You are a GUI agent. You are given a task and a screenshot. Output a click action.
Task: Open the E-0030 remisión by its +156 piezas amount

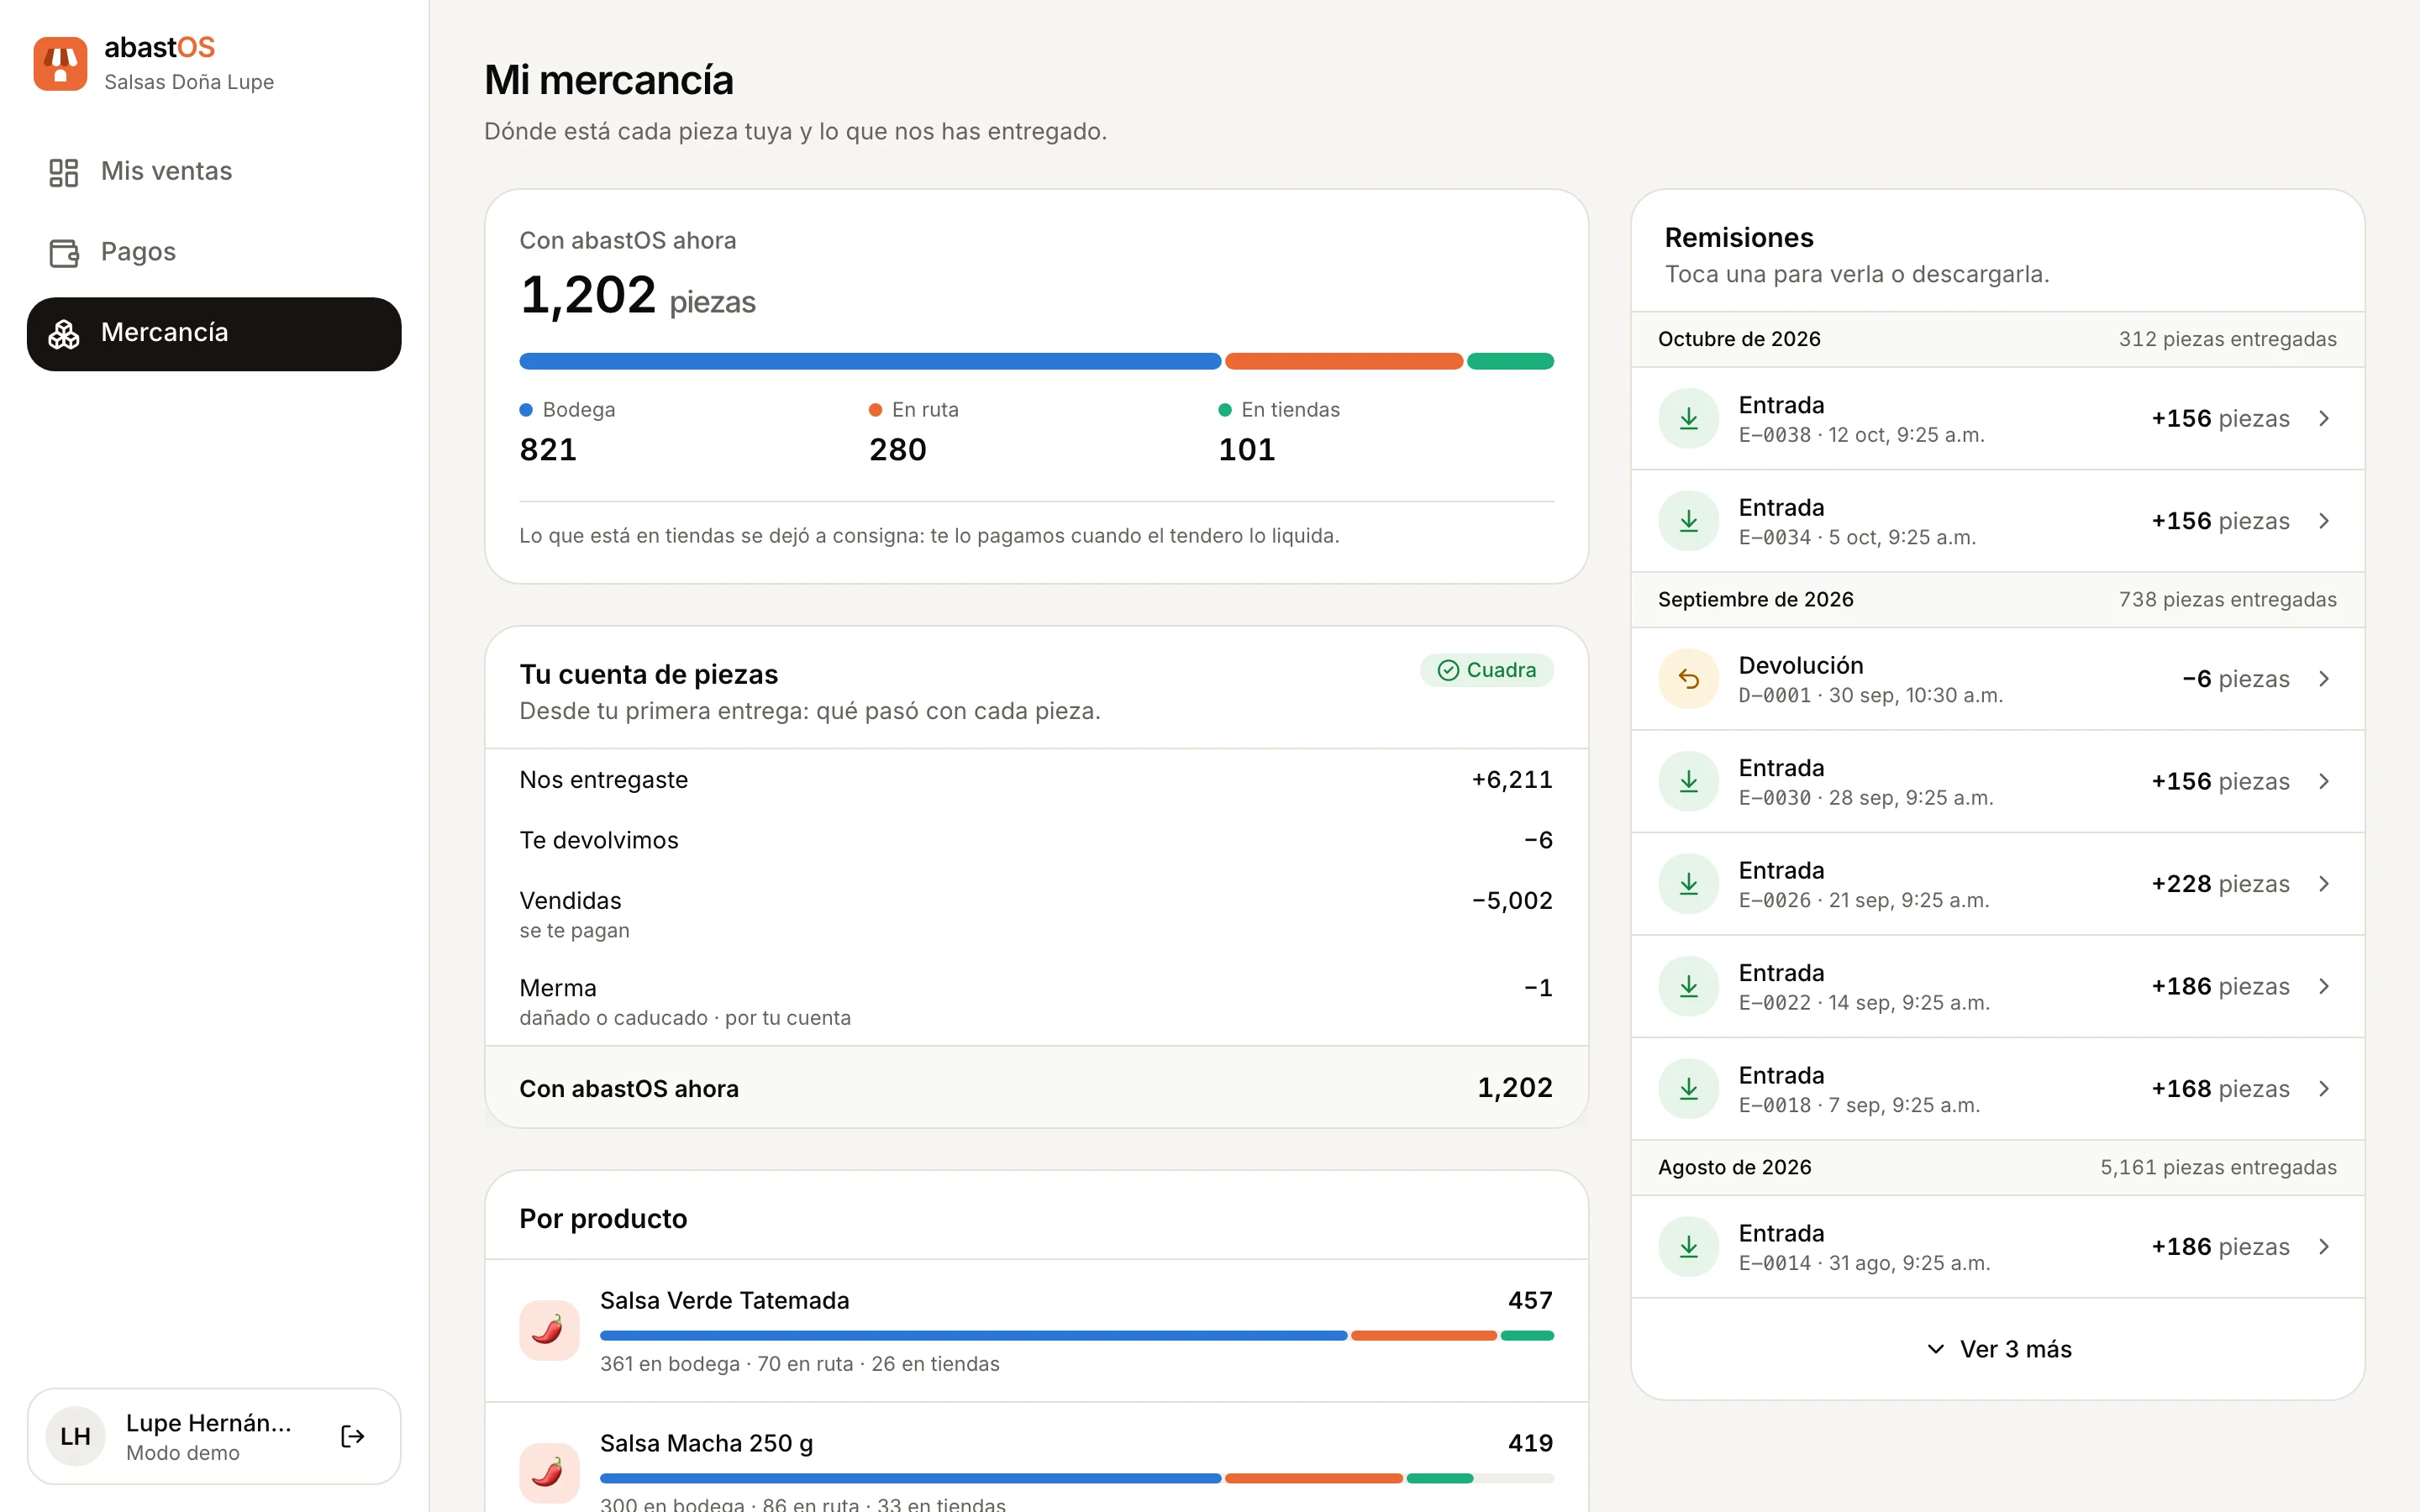pyautogui.click(x=2220, y=781)
